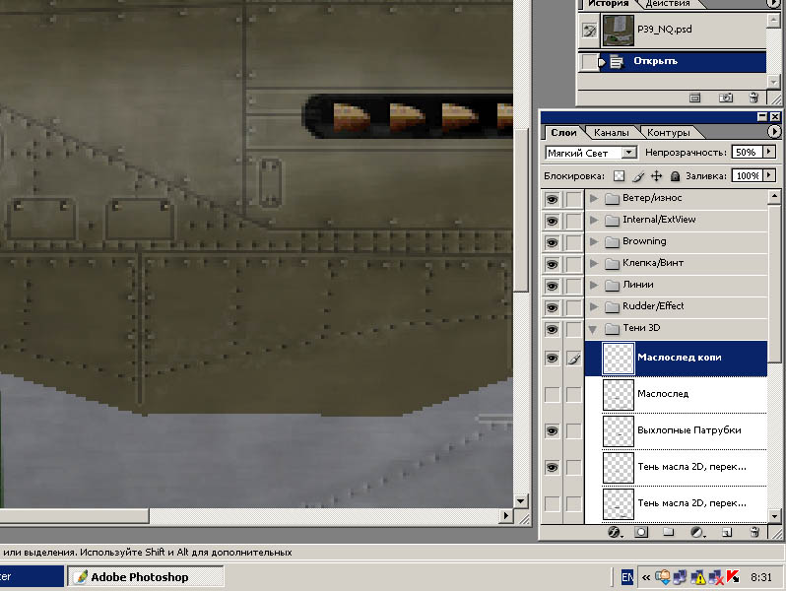The image size is (786, 591).
Task: Delete the selected layer with trash icon
Action: point(753,532)
